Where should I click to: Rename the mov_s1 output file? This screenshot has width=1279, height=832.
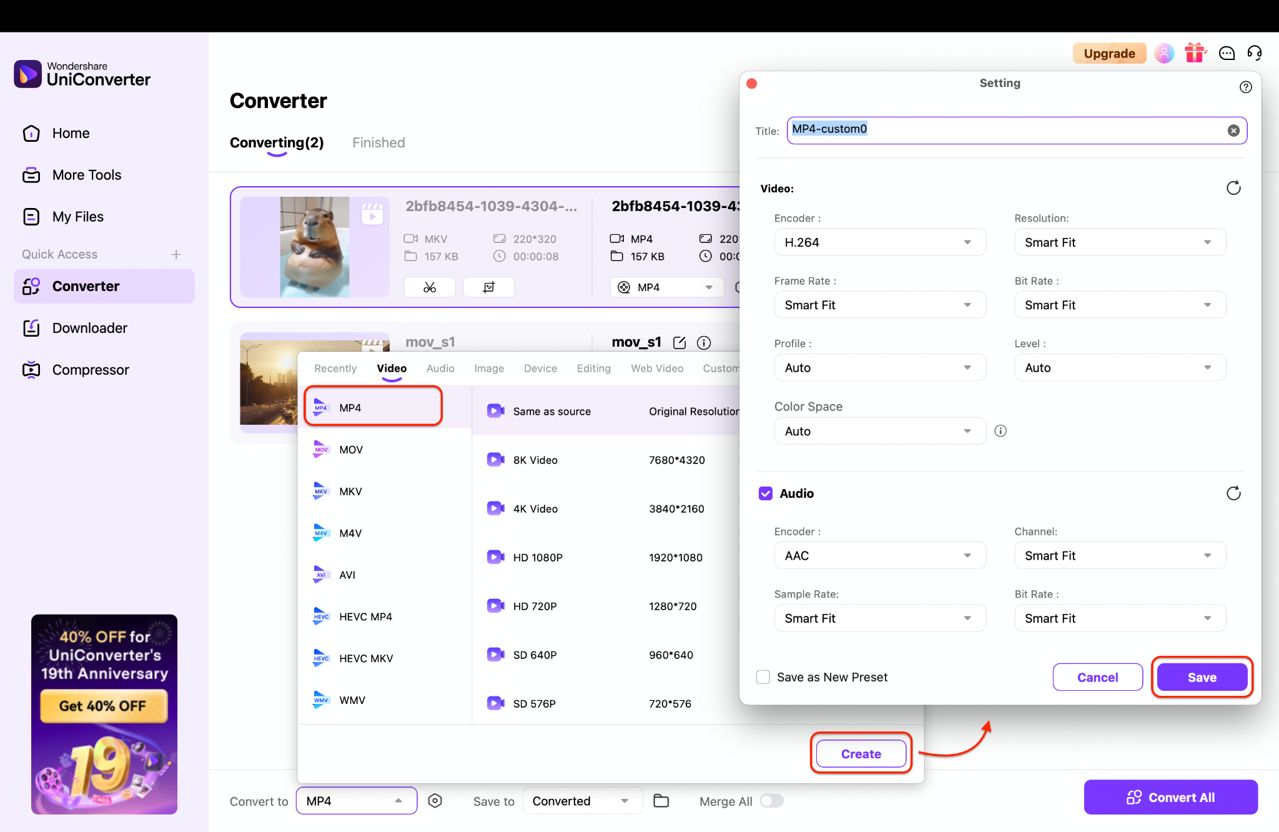pyautogui.click(x=679, y=342)
